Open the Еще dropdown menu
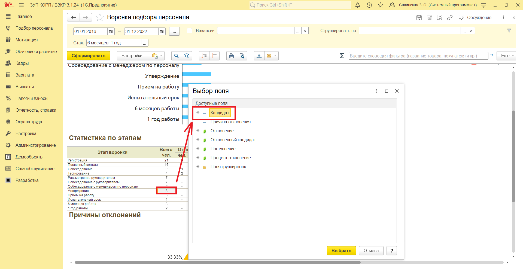 pyautogui.click(x=506, y=56)
